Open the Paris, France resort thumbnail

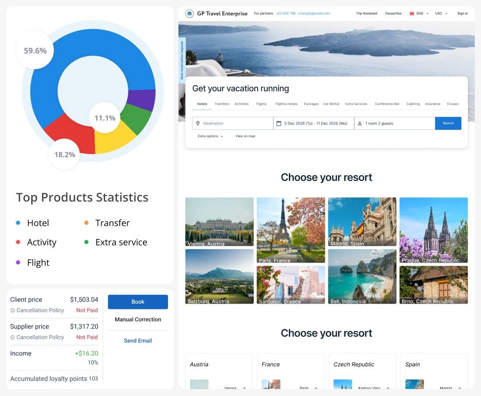pyautogui.click(x=291, y=230)
